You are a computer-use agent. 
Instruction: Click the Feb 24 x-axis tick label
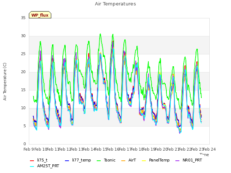pos(209,149)
